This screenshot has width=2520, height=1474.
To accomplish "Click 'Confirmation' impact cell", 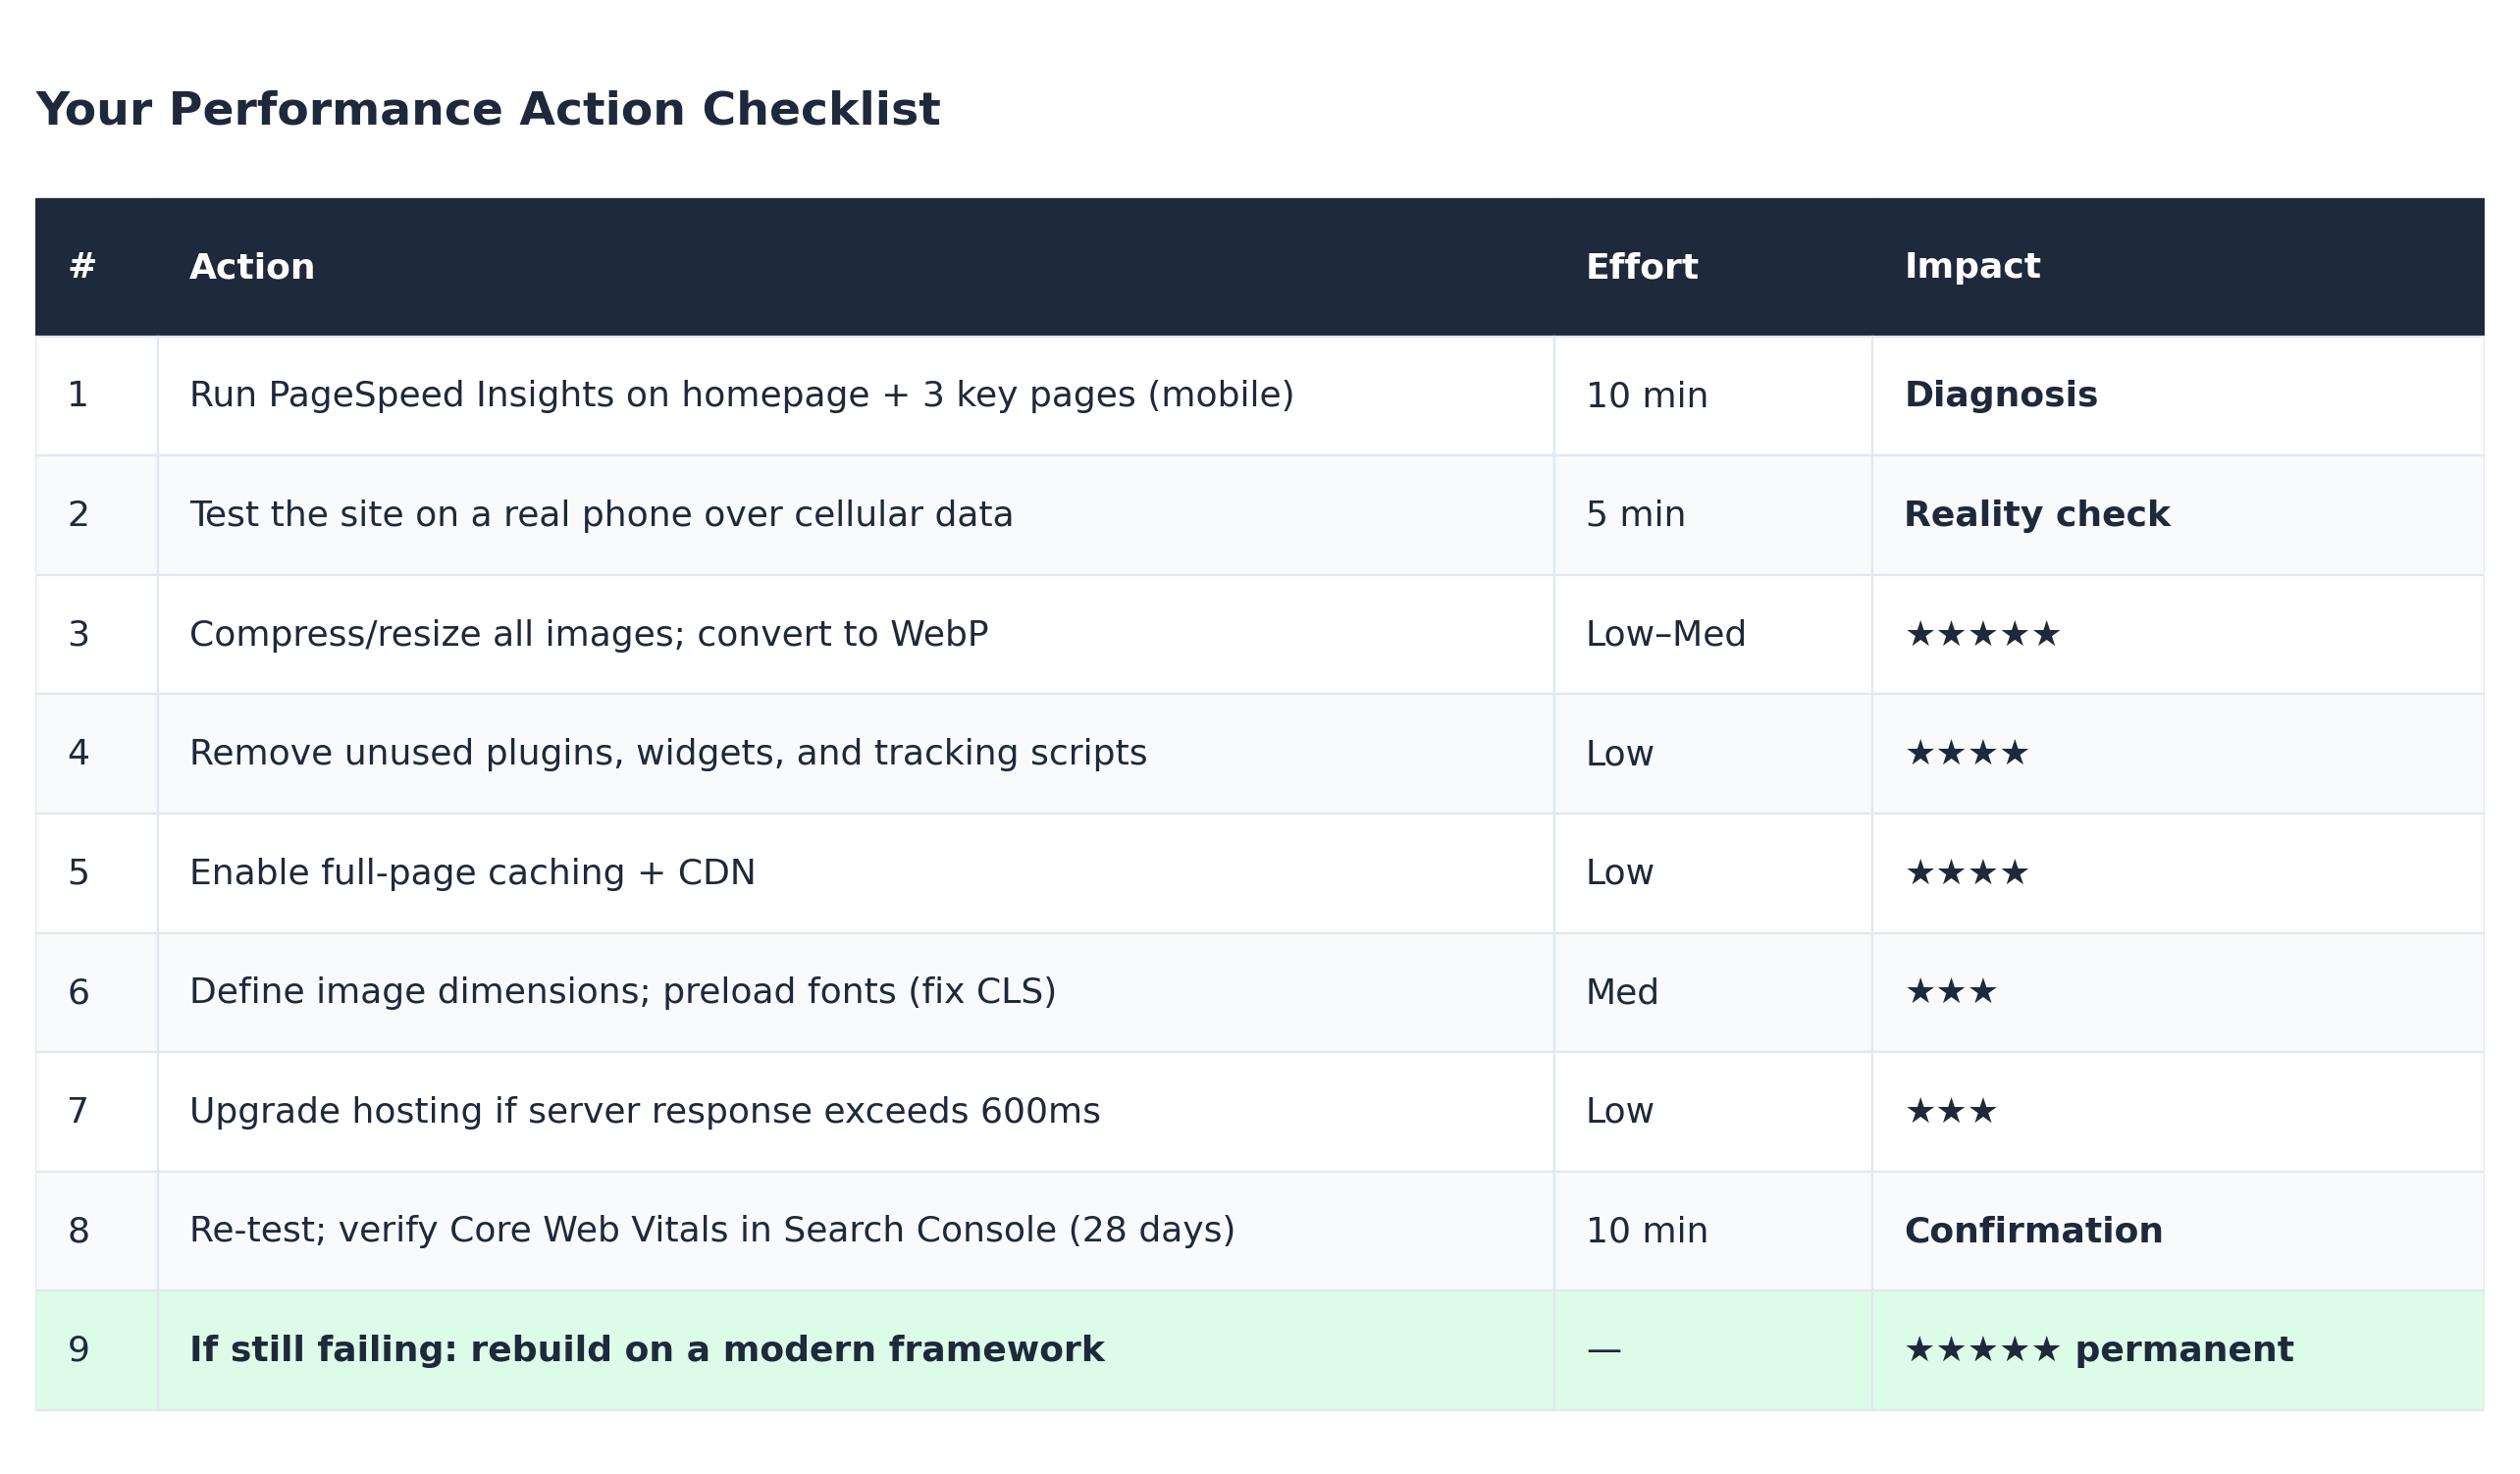I will (x=2033, y=1231).
